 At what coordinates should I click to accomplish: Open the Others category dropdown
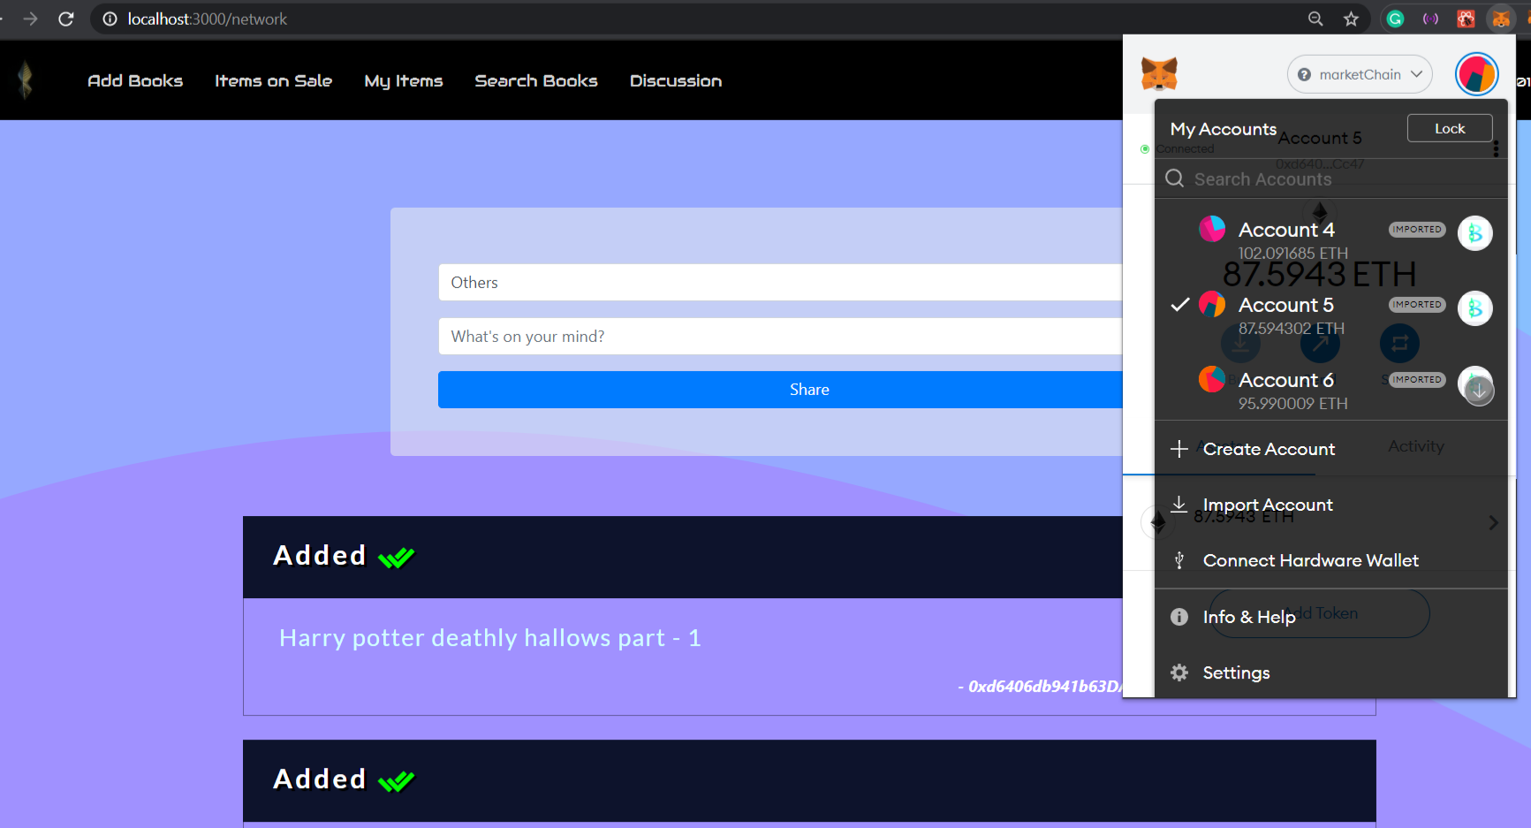[x=781, y=283]
